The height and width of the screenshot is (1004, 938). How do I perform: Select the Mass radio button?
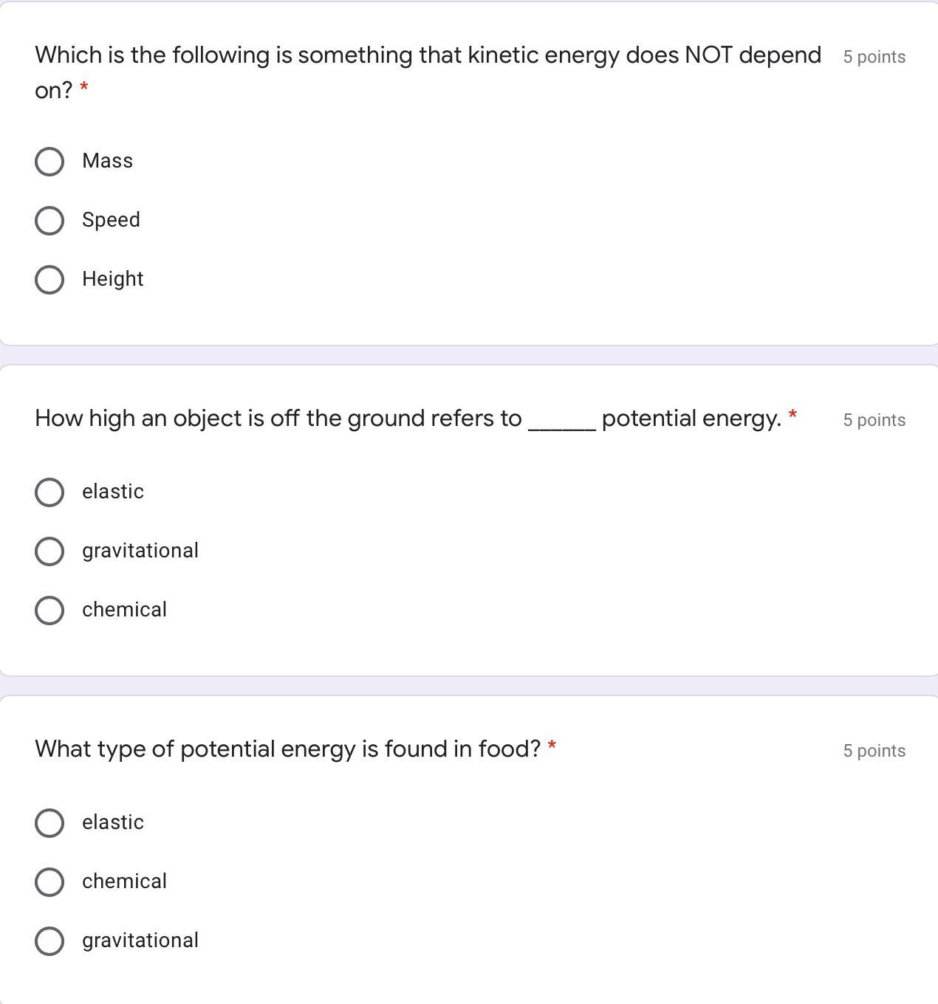coord(49,162)
